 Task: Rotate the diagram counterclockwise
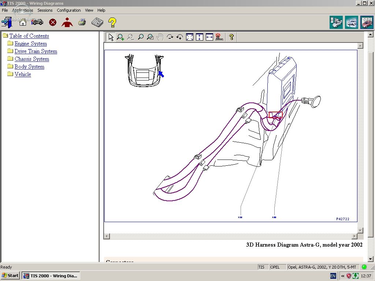(x=179, y=37)
